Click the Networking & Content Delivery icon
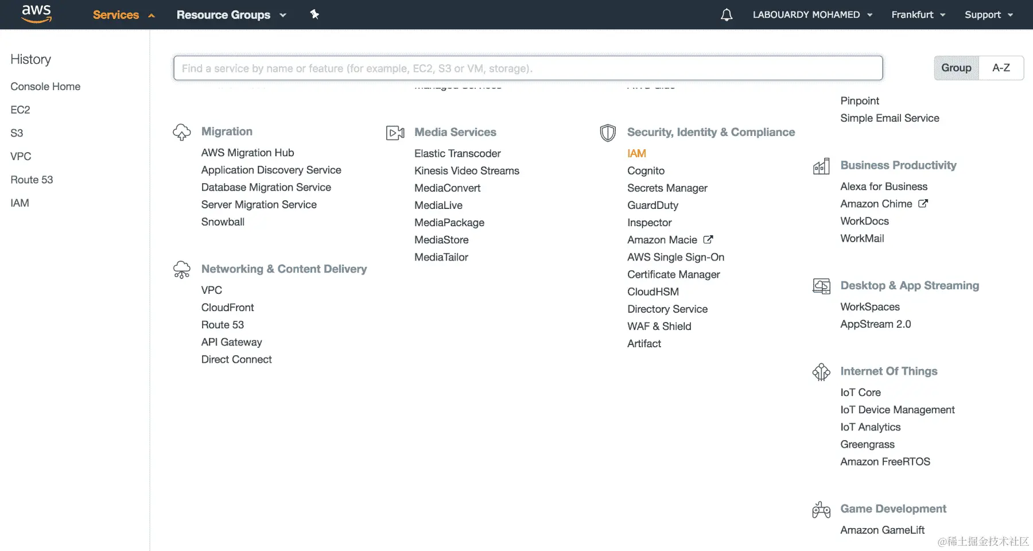This screenshot has width=1033, height=551. (x=182, y=269)
